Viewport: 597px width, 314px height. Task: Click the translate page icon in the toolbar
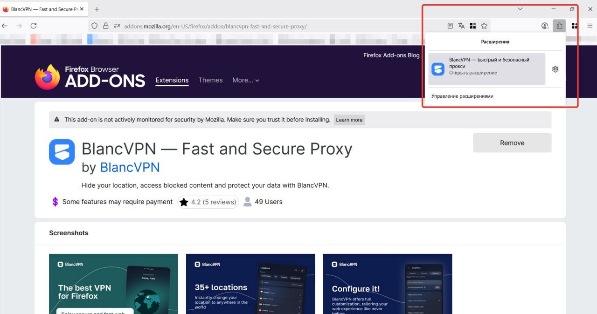coord(461,26)
